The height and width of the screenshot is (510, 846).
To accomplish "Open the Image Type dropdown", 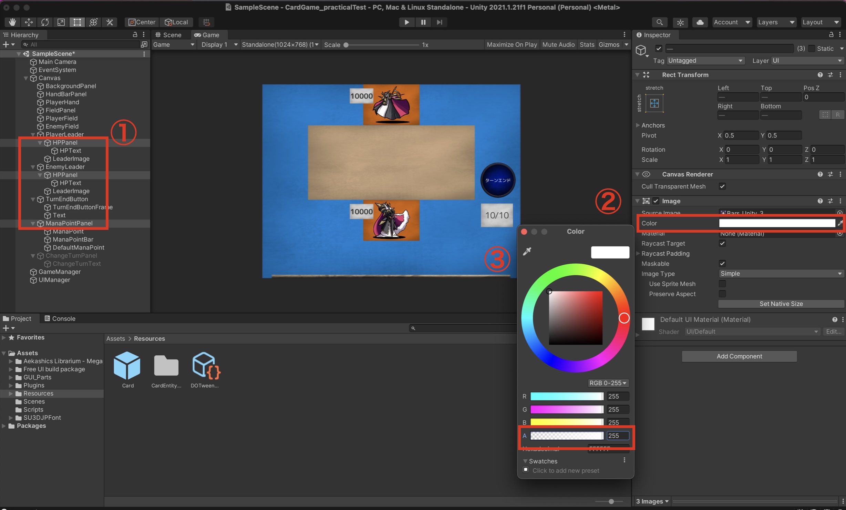I will tap(781, 274).
